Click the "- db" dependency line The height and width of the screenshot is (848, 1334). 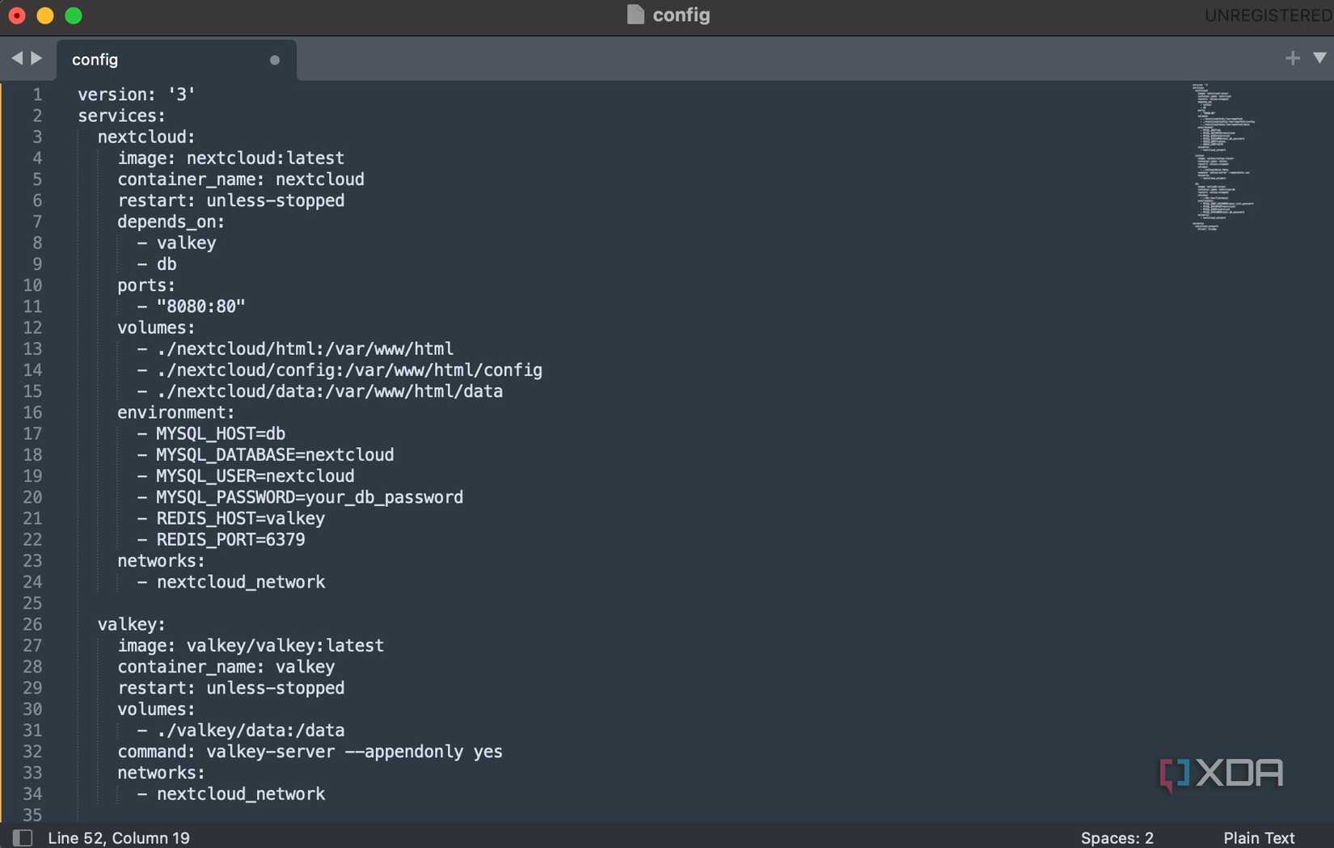click(x=157, y=264)
